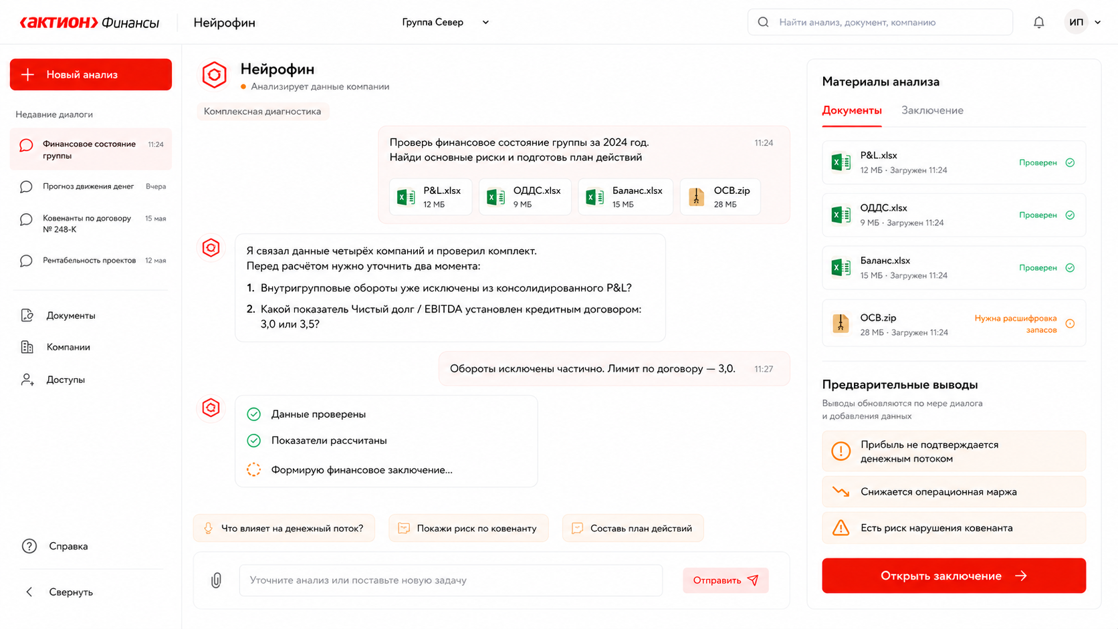Choose suggestion Составь план действий
This screenshot has height=629, width=1118.
633,528
